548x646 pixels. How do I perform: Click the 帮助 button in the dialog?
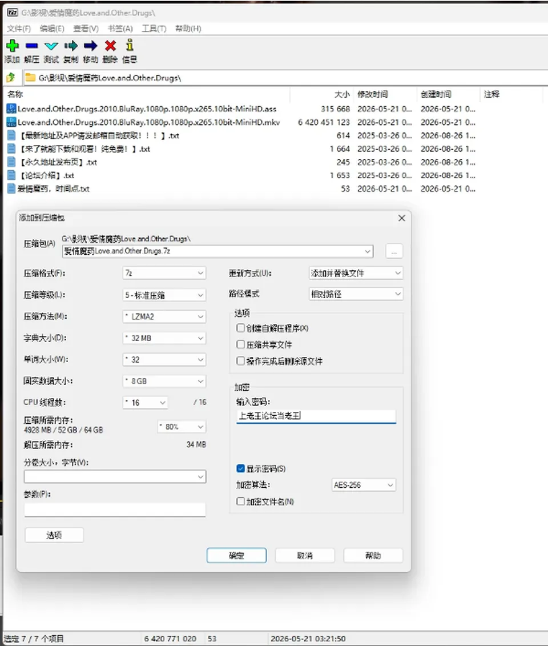click(373, 555)
